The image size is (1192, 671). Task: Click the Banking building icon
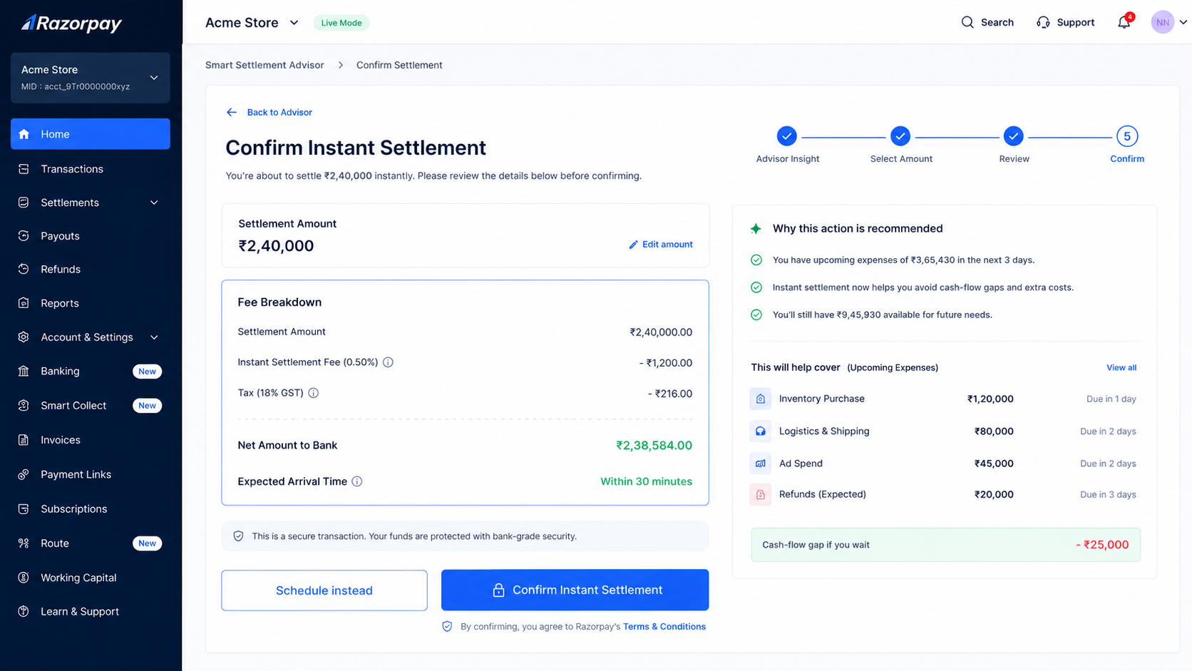coord(24,372)
